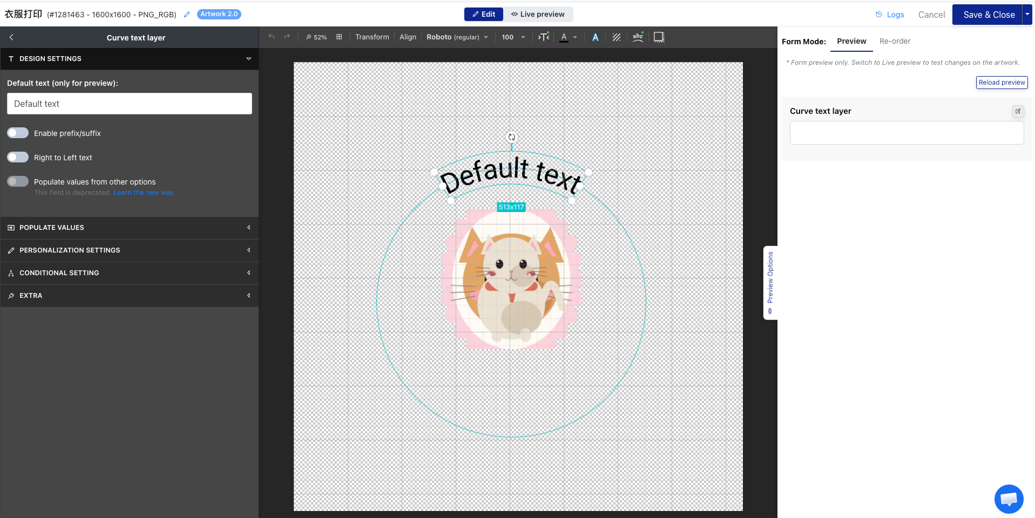Click the Reload preview button
Viewport: 1035px width, 518px height.
click(x=1002, y=83)
